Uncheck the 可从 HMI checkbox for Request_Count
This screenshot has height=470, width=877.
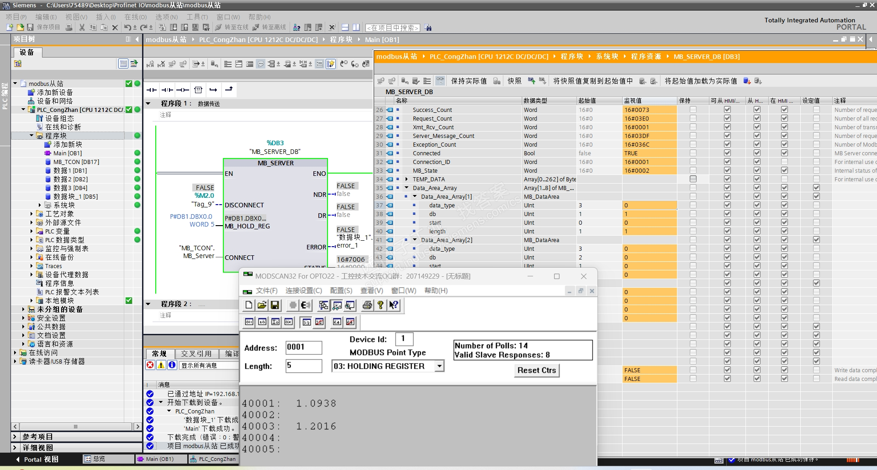pyautogui.click(x=727, y=118)
